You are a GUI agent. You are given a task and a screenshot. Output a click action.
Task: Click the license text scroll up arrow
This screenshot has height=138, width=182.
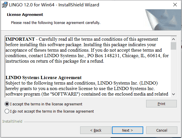(174, 39)
